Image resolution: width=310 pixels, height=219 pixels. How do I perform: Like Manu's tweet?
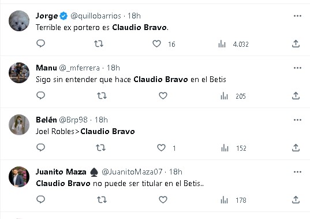[x=163, y=96]
